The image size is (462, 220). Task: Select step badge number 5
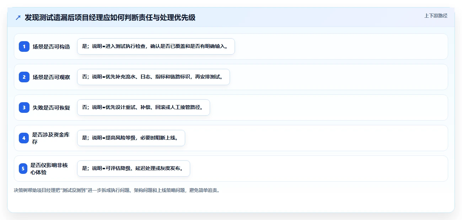pos(23,169)
